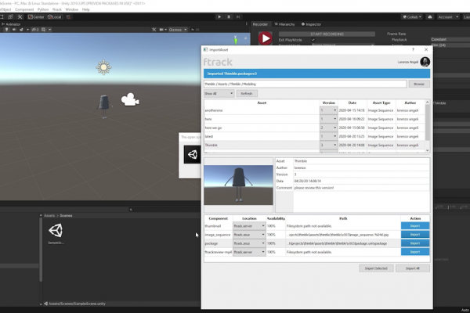Click the Scene view search field
This screenshot has width=470, height=313.
[x=219, y=30]
